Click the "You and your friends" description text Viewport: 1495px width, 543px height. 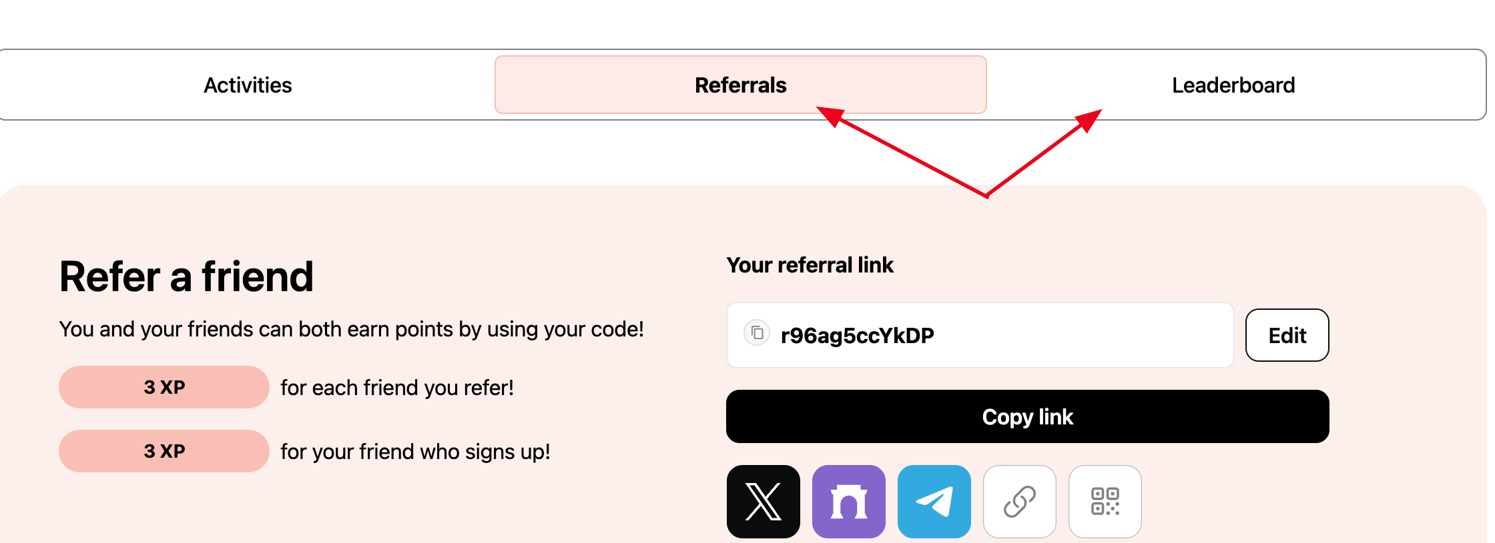point(351,329)
